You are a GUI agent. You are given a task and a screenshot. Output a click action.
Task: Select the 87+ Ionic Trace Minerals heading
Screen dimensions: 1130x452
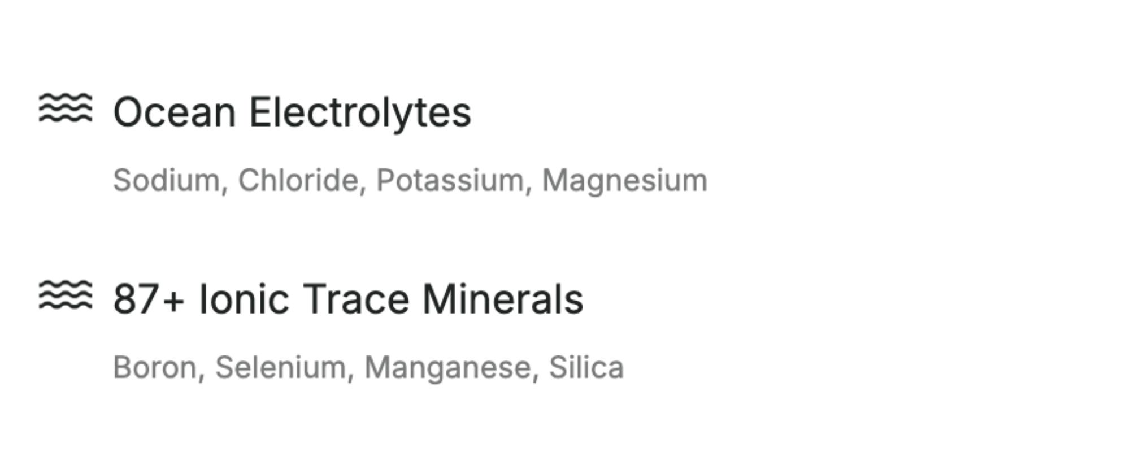click(348, 299)
